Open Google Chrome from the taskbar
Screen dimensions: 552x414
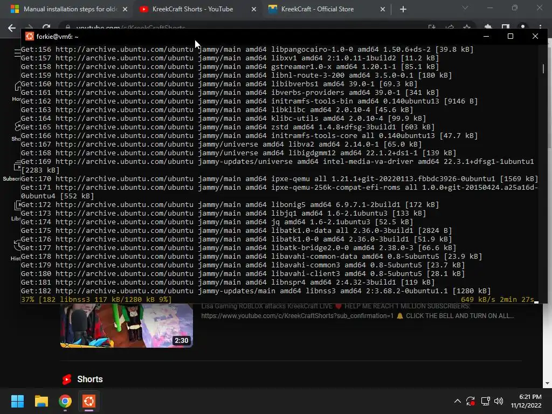(65, 401)
